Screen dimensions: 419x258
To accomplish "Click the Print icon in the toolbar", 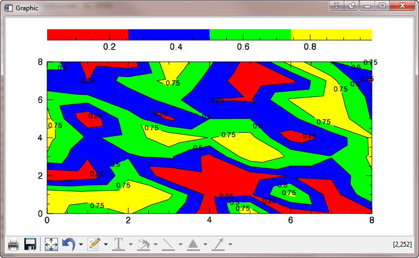I will tap(14, 244).
